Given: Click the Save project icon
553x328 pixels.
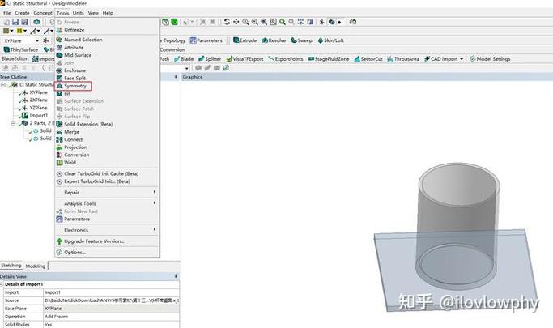Looking at the screenshot, I should coord(15,22).
